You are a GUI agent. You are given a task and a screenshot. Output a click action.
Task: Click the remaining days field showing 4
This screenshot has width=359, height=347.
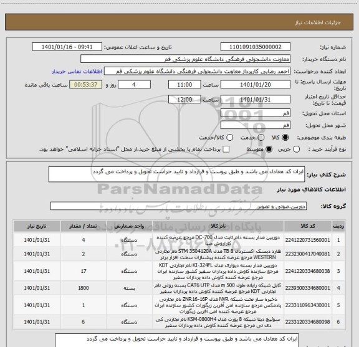[134, 85]
